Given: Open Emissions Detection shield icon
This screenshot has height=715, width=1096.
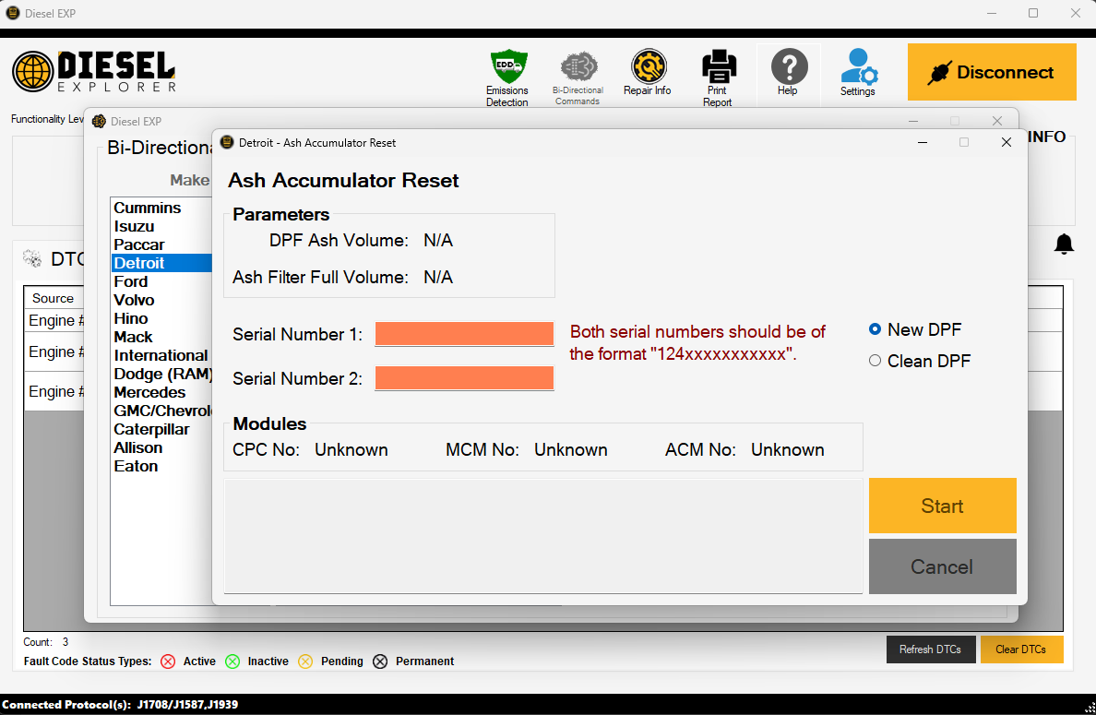Looking at the screenshot, I should point(508,67).
